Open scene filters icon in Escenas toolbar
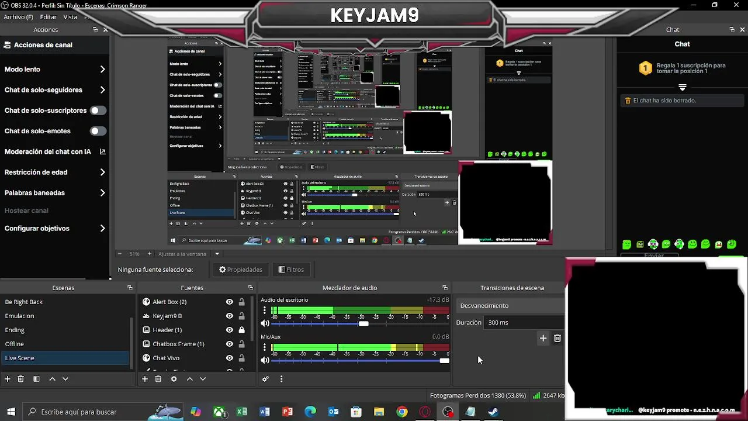Image resolution: width=748 pixels, height=421 pixels. [x=36, y=379]
